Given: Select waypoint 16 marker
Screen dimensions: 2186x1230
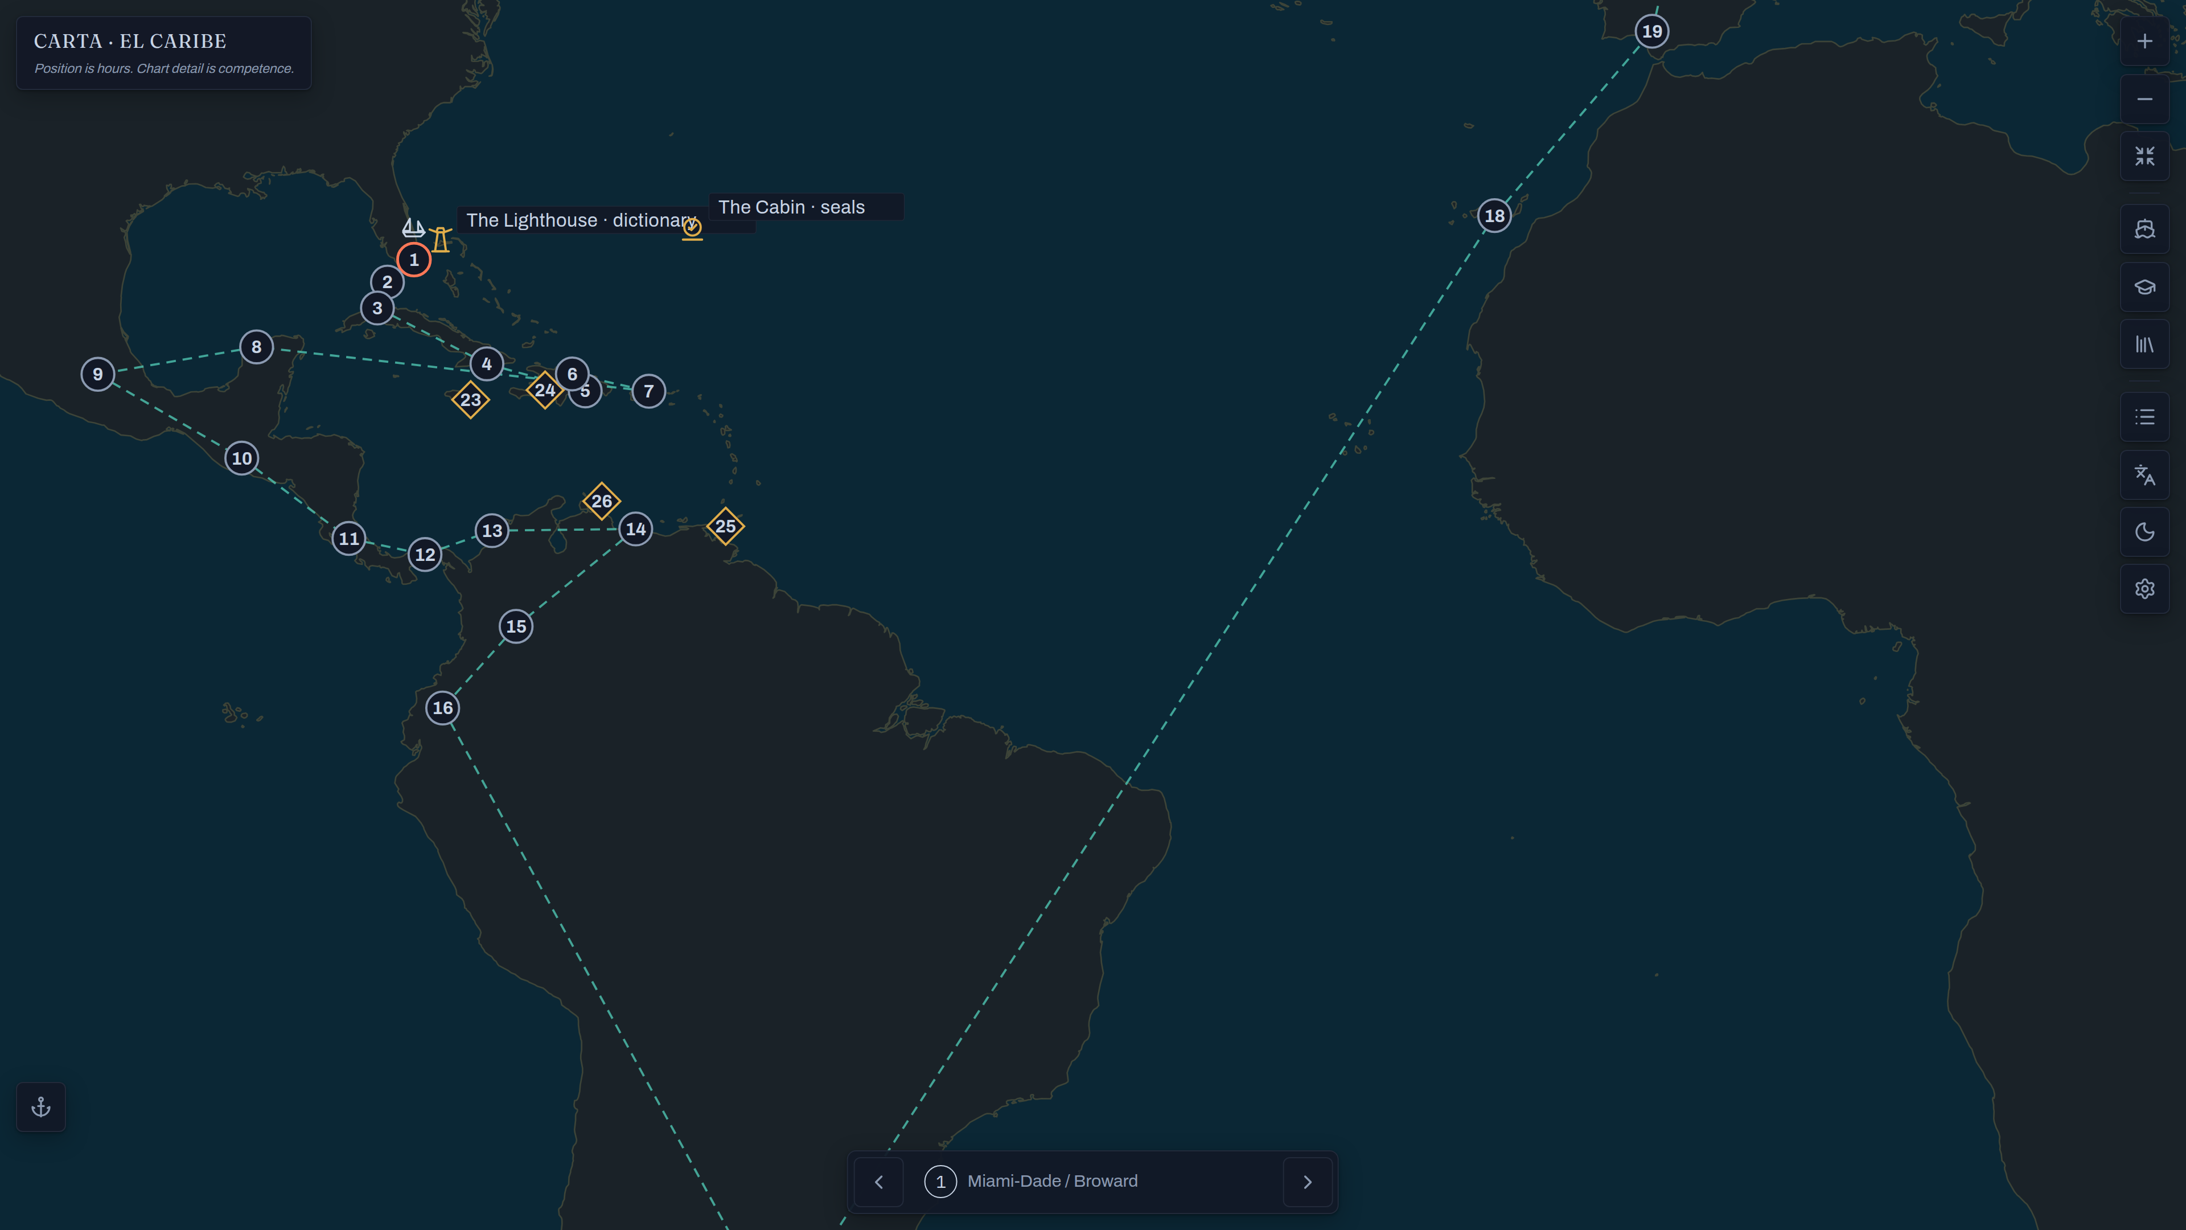Looking at the screenshot, I should pyautogui.click(x=443, y=708).
